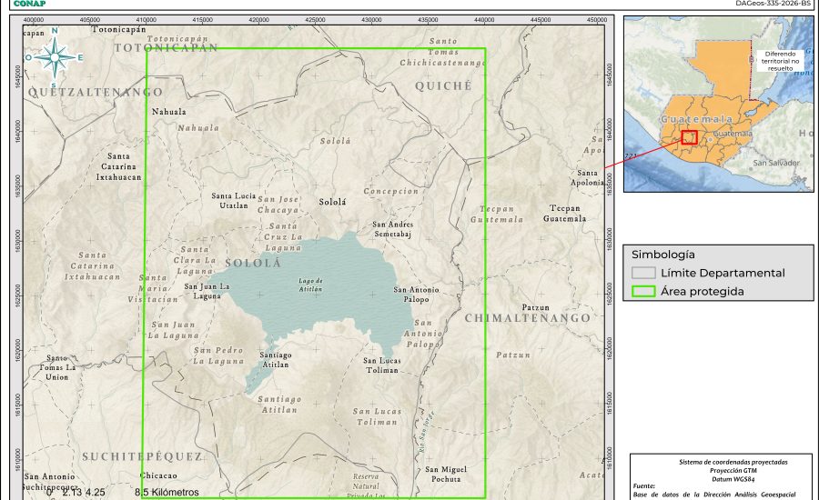
Task: Click the north arrow compass rose
Action: (x=55, y=57)
